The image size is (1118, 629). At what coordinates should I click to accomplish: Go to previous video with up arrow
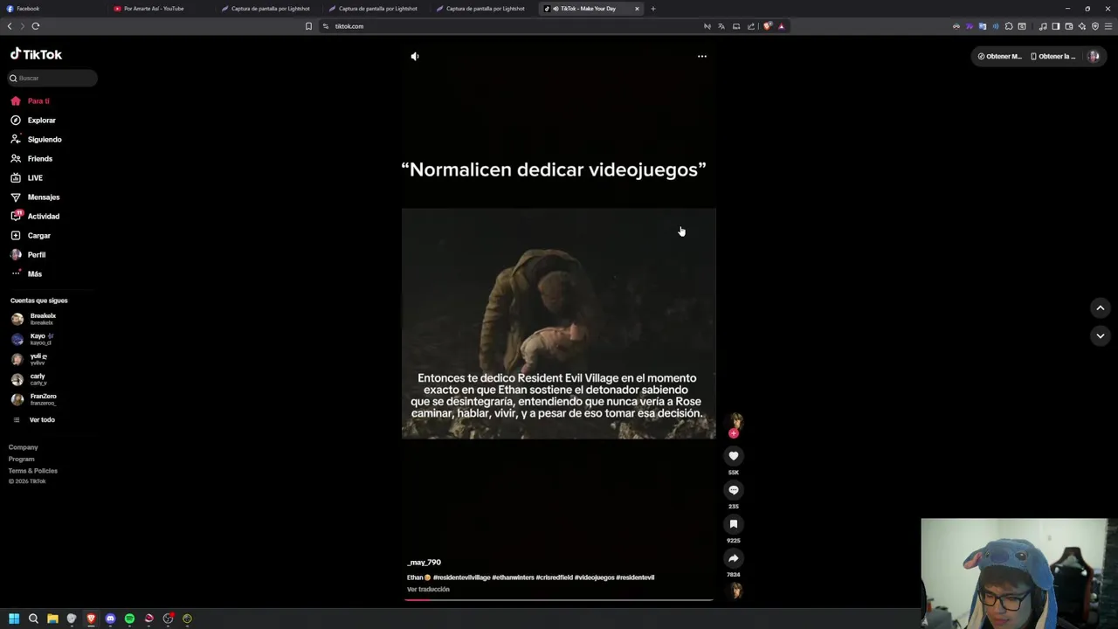pyautogui.click(x=1101, y=308)
